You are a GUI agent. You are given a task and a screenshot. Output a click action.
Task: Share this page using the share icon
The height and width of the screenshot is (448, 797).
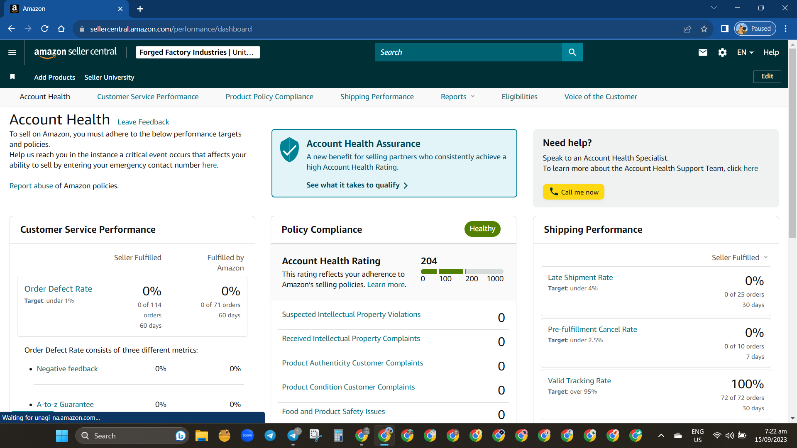(687, 29)
